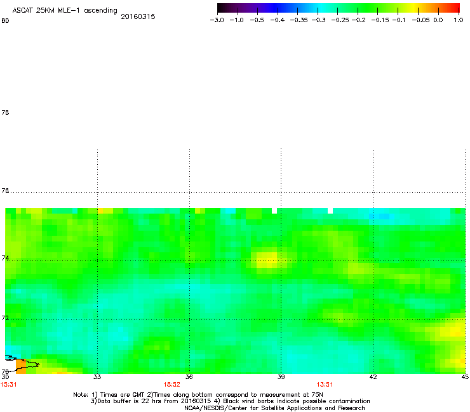Viewport: 470px width, 412px height.
Task: Click the longitude label 36
Action: 189,377
